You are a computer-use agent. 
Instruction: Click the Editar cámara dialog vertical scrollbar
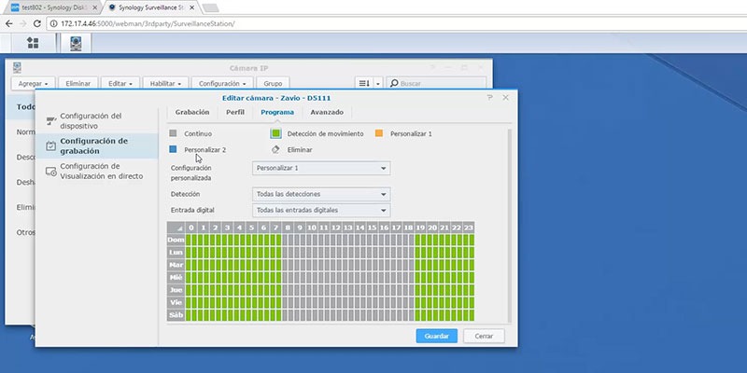click(510, 226)
